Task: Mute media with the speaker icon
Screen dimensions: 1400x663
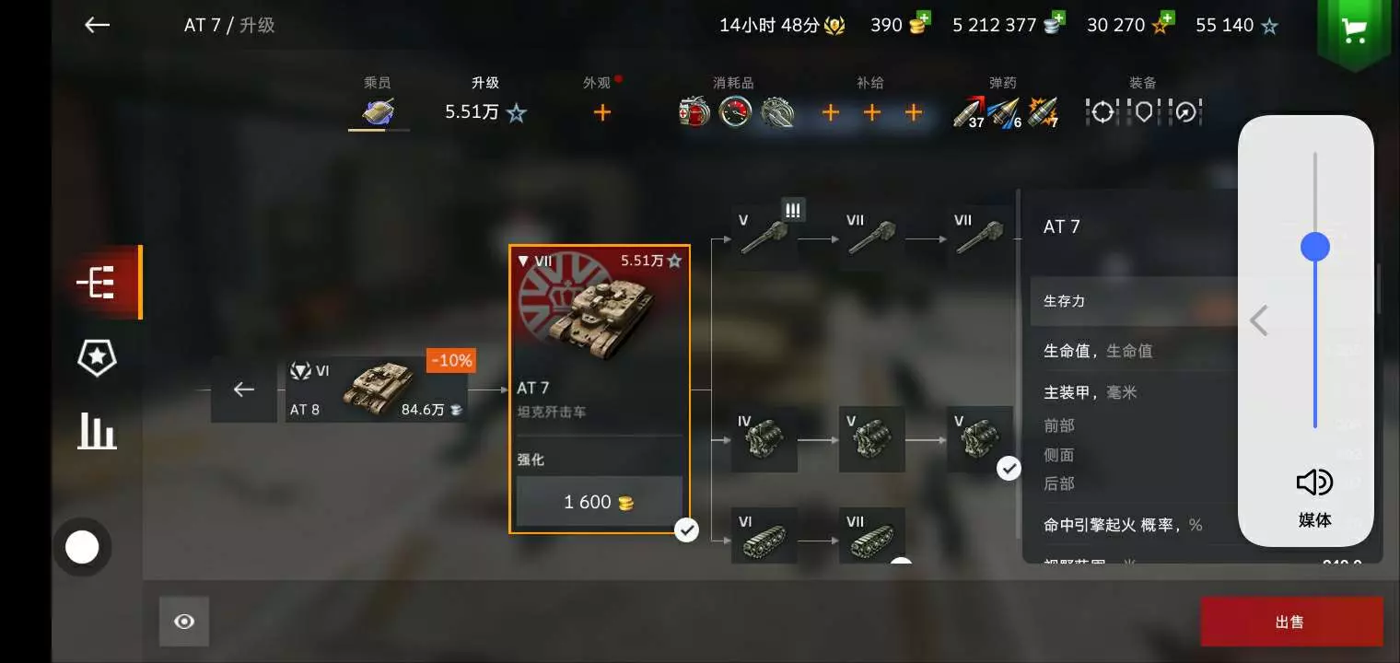Action: 1314,482
